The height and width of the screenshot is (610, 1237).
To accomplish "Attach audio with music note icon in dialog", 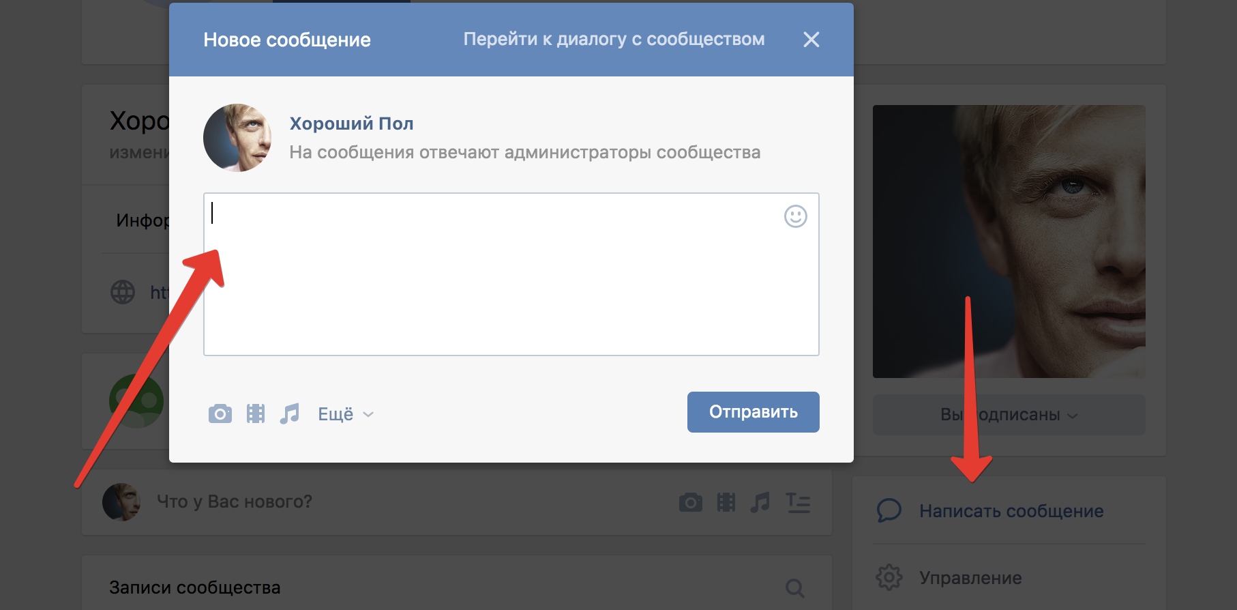I will [x=290, y=413].
